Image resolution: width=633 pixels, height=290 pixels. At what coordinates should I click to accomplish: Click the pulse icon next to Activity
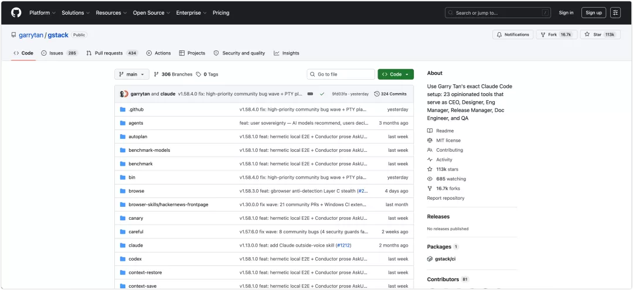tap(430, 160)
